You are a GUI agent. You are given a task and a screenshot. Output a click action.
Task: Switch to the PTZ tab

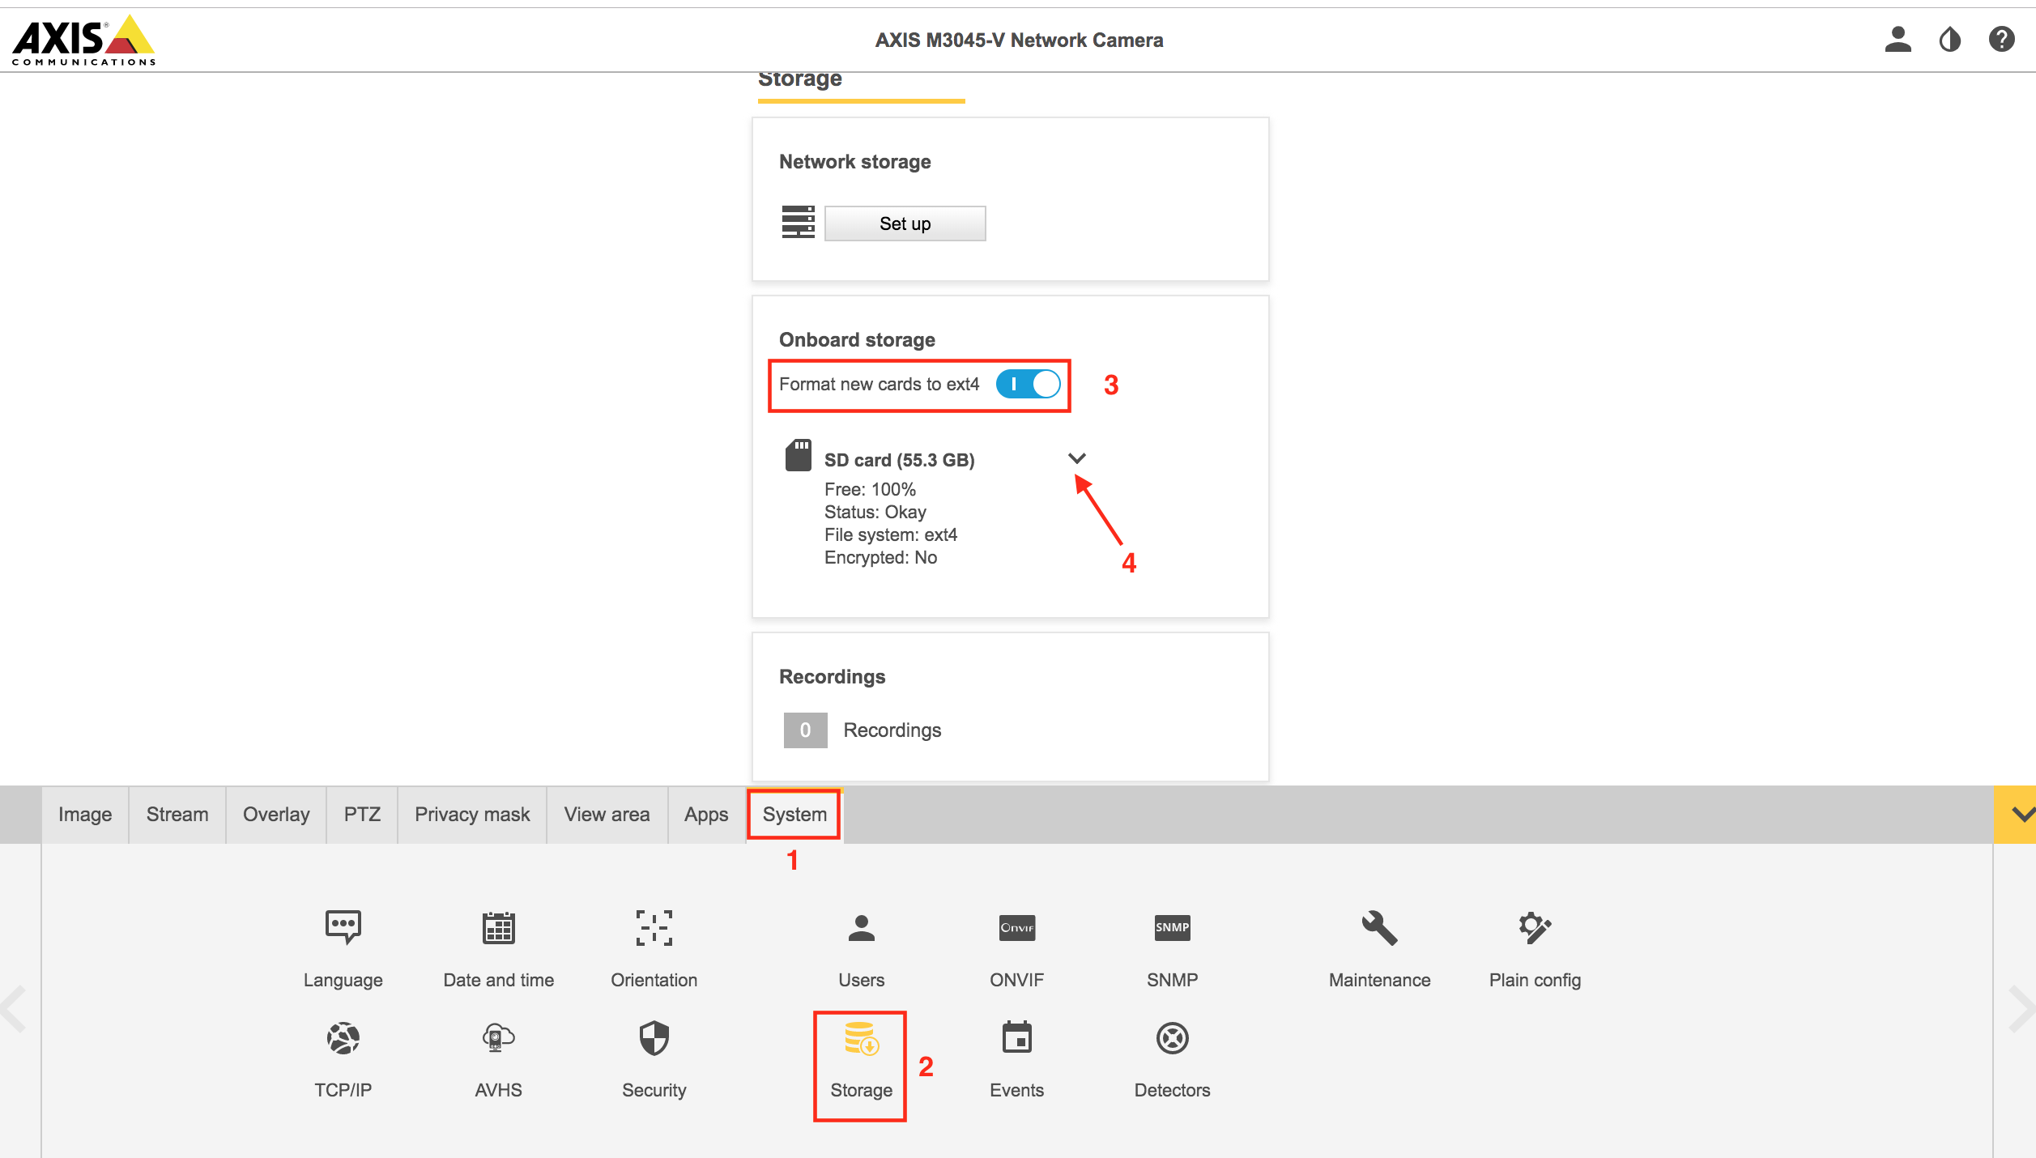pyautogui.click(x=362, y=815)
